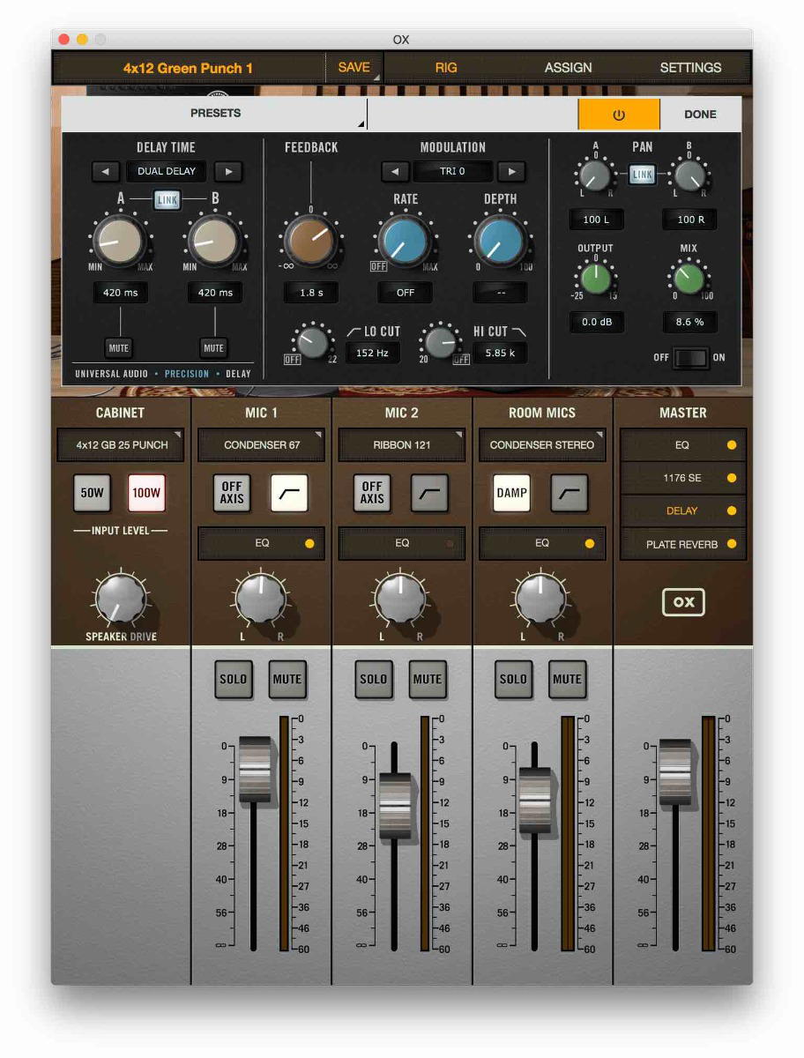
Task: Open the Master 1176 SE effect
Action: coord(683,478)
